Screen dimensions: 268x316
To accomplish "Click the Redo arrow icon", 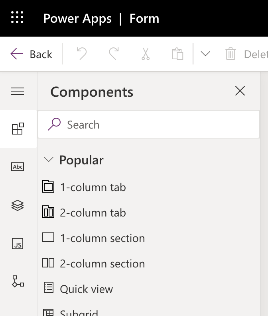I will point(114,54).
